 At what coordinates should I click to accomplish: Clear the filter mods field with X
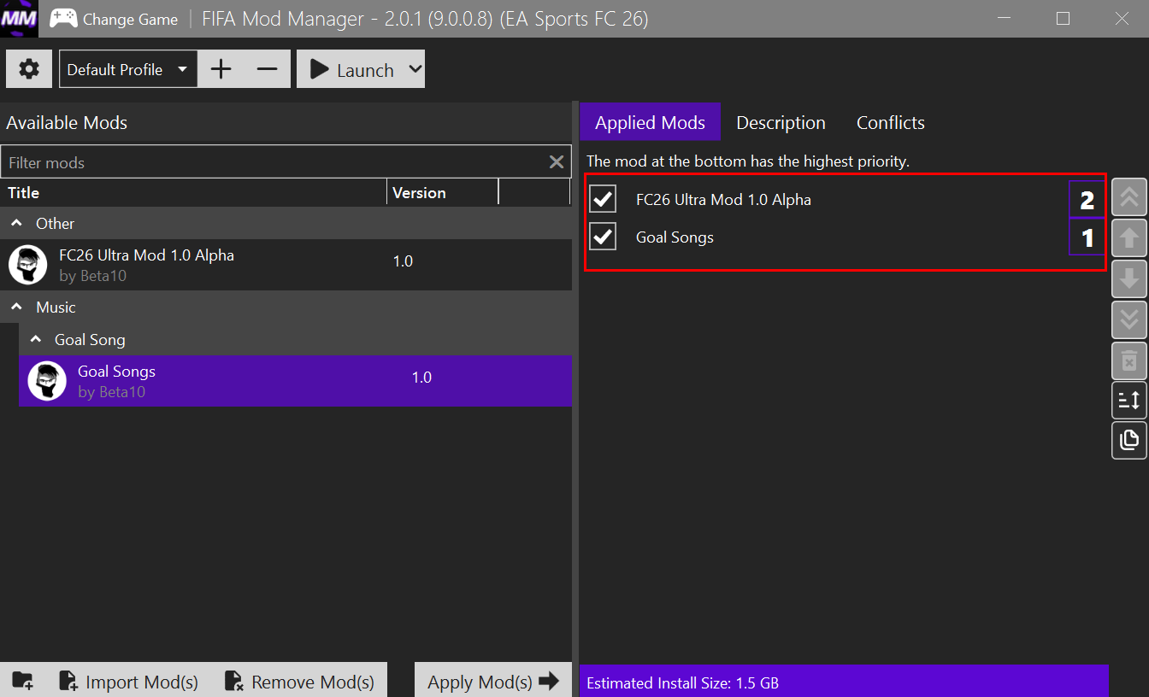click(x=557, y=162)
